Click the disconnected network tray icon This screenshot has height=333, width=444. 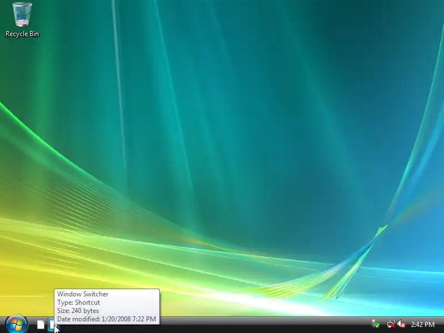coord(391,324)
